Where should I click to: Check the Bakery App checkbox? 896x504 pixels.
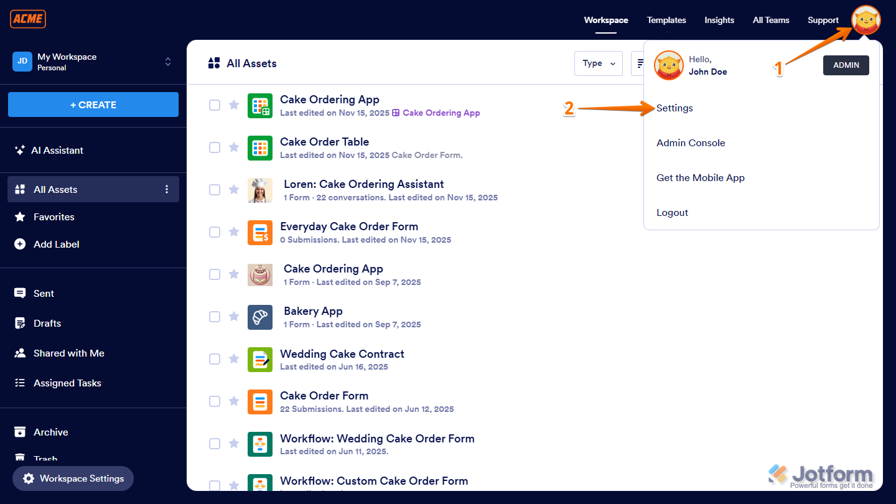pyautogui.click(x=215, y=317)
